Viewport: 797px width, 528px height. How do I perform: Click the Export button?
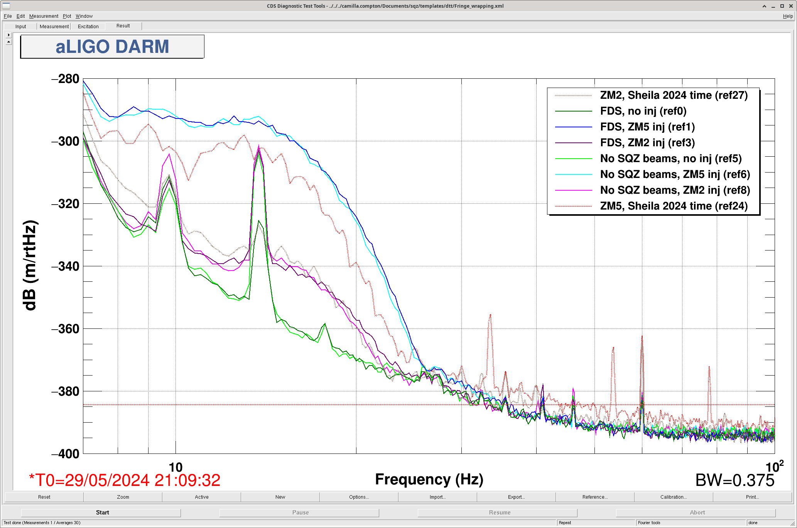[516, 497]
